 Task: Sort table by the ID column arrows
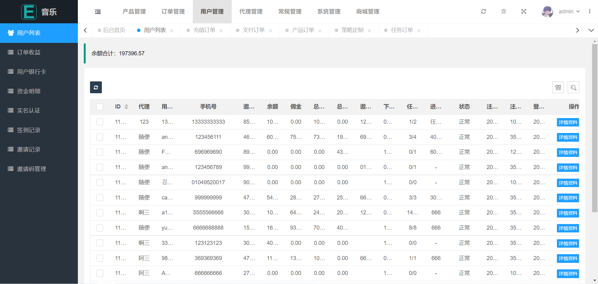[126, 107]
